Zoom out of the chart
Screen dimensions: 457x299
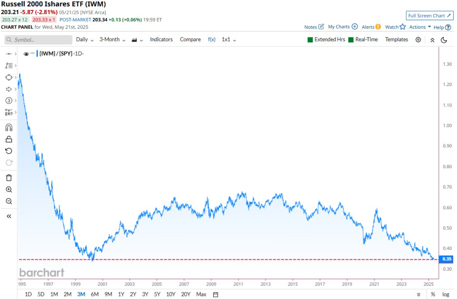9,201
